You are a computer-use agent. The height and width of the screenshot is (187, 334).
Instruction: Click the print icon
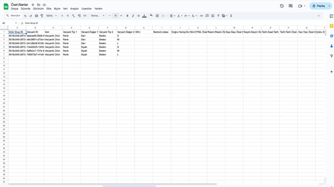click(x=36, y=16)
